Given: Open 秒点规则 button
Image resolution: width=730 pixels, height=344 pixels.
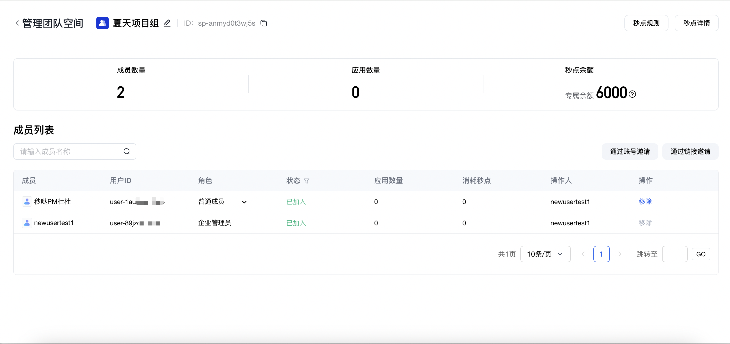Looking at the screenshot, I should (646, 23).
